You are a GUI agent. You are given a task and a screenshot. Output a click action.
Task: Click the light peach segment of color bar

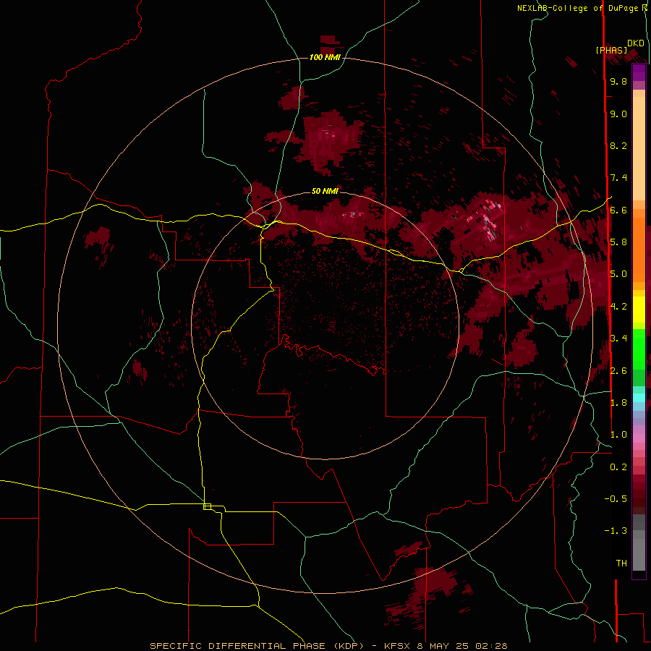[639, 148]
